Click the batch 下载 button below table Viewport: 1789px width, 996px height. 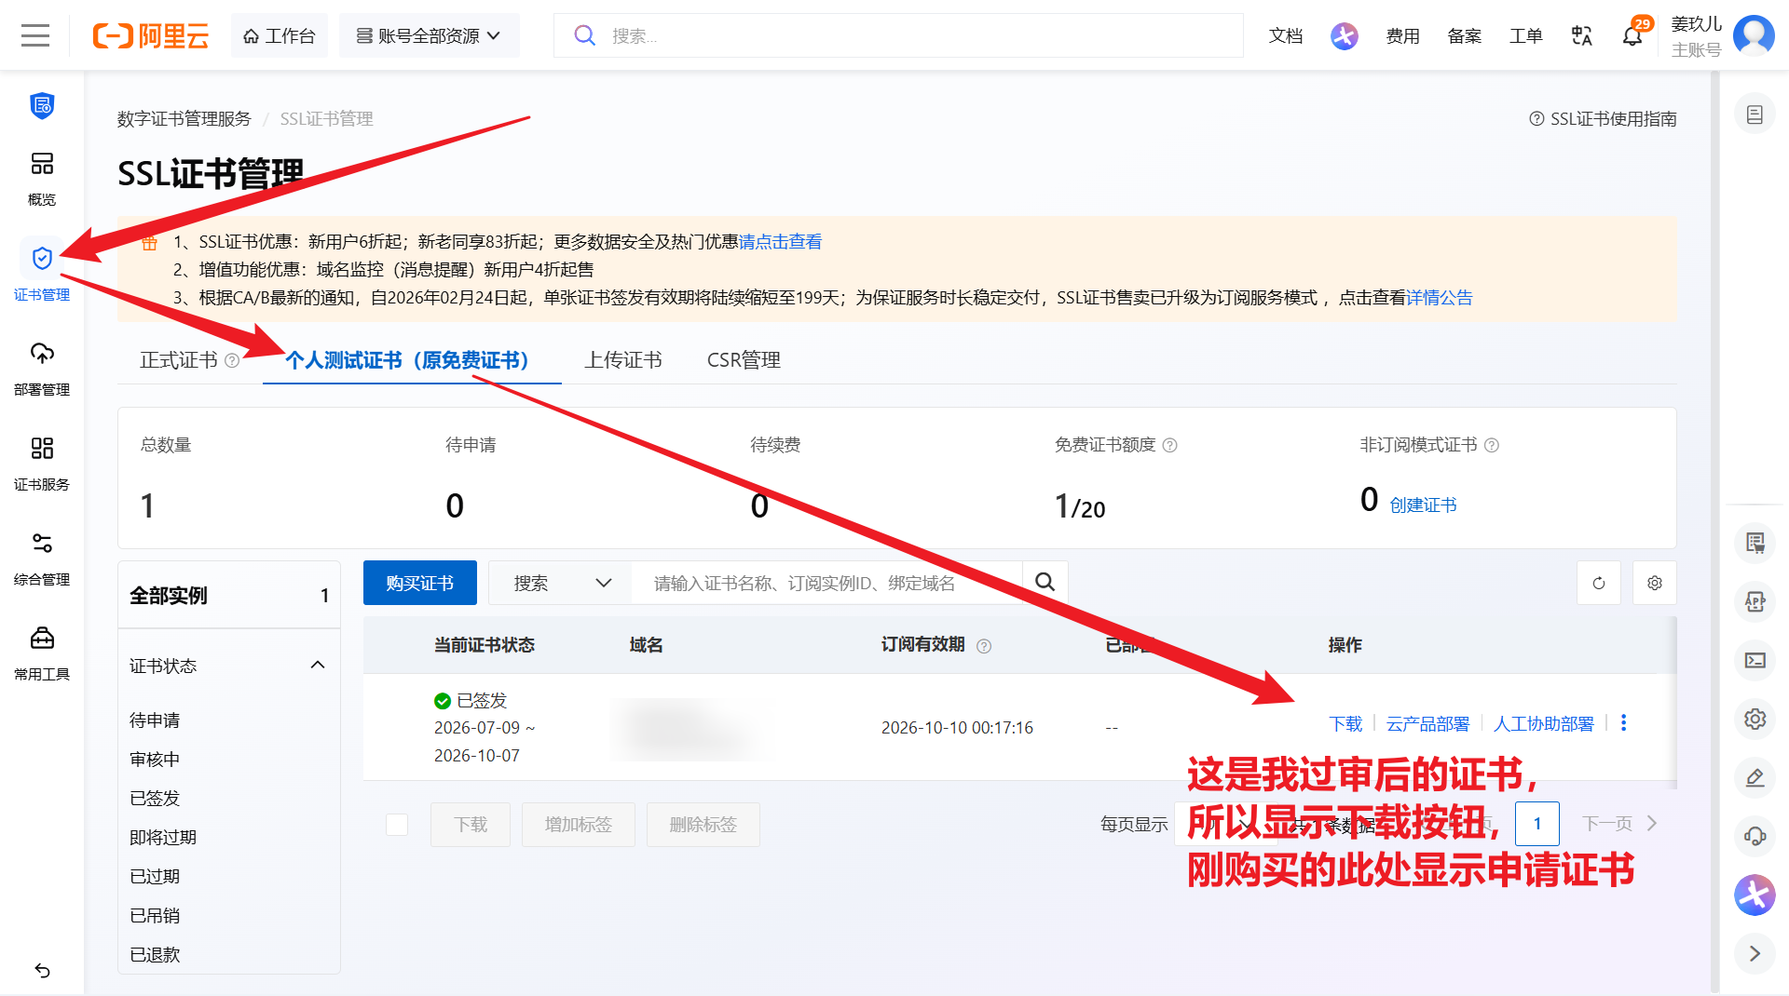[x=471, y=825]
